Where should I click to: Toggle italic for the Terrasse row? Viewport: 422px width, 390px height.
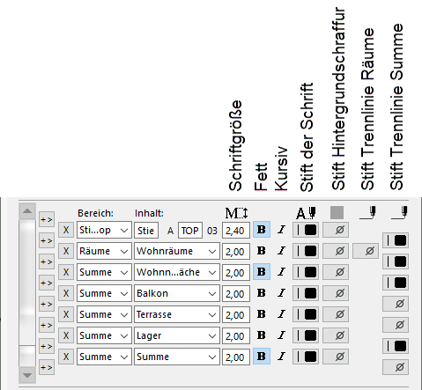tap(281, 314)
